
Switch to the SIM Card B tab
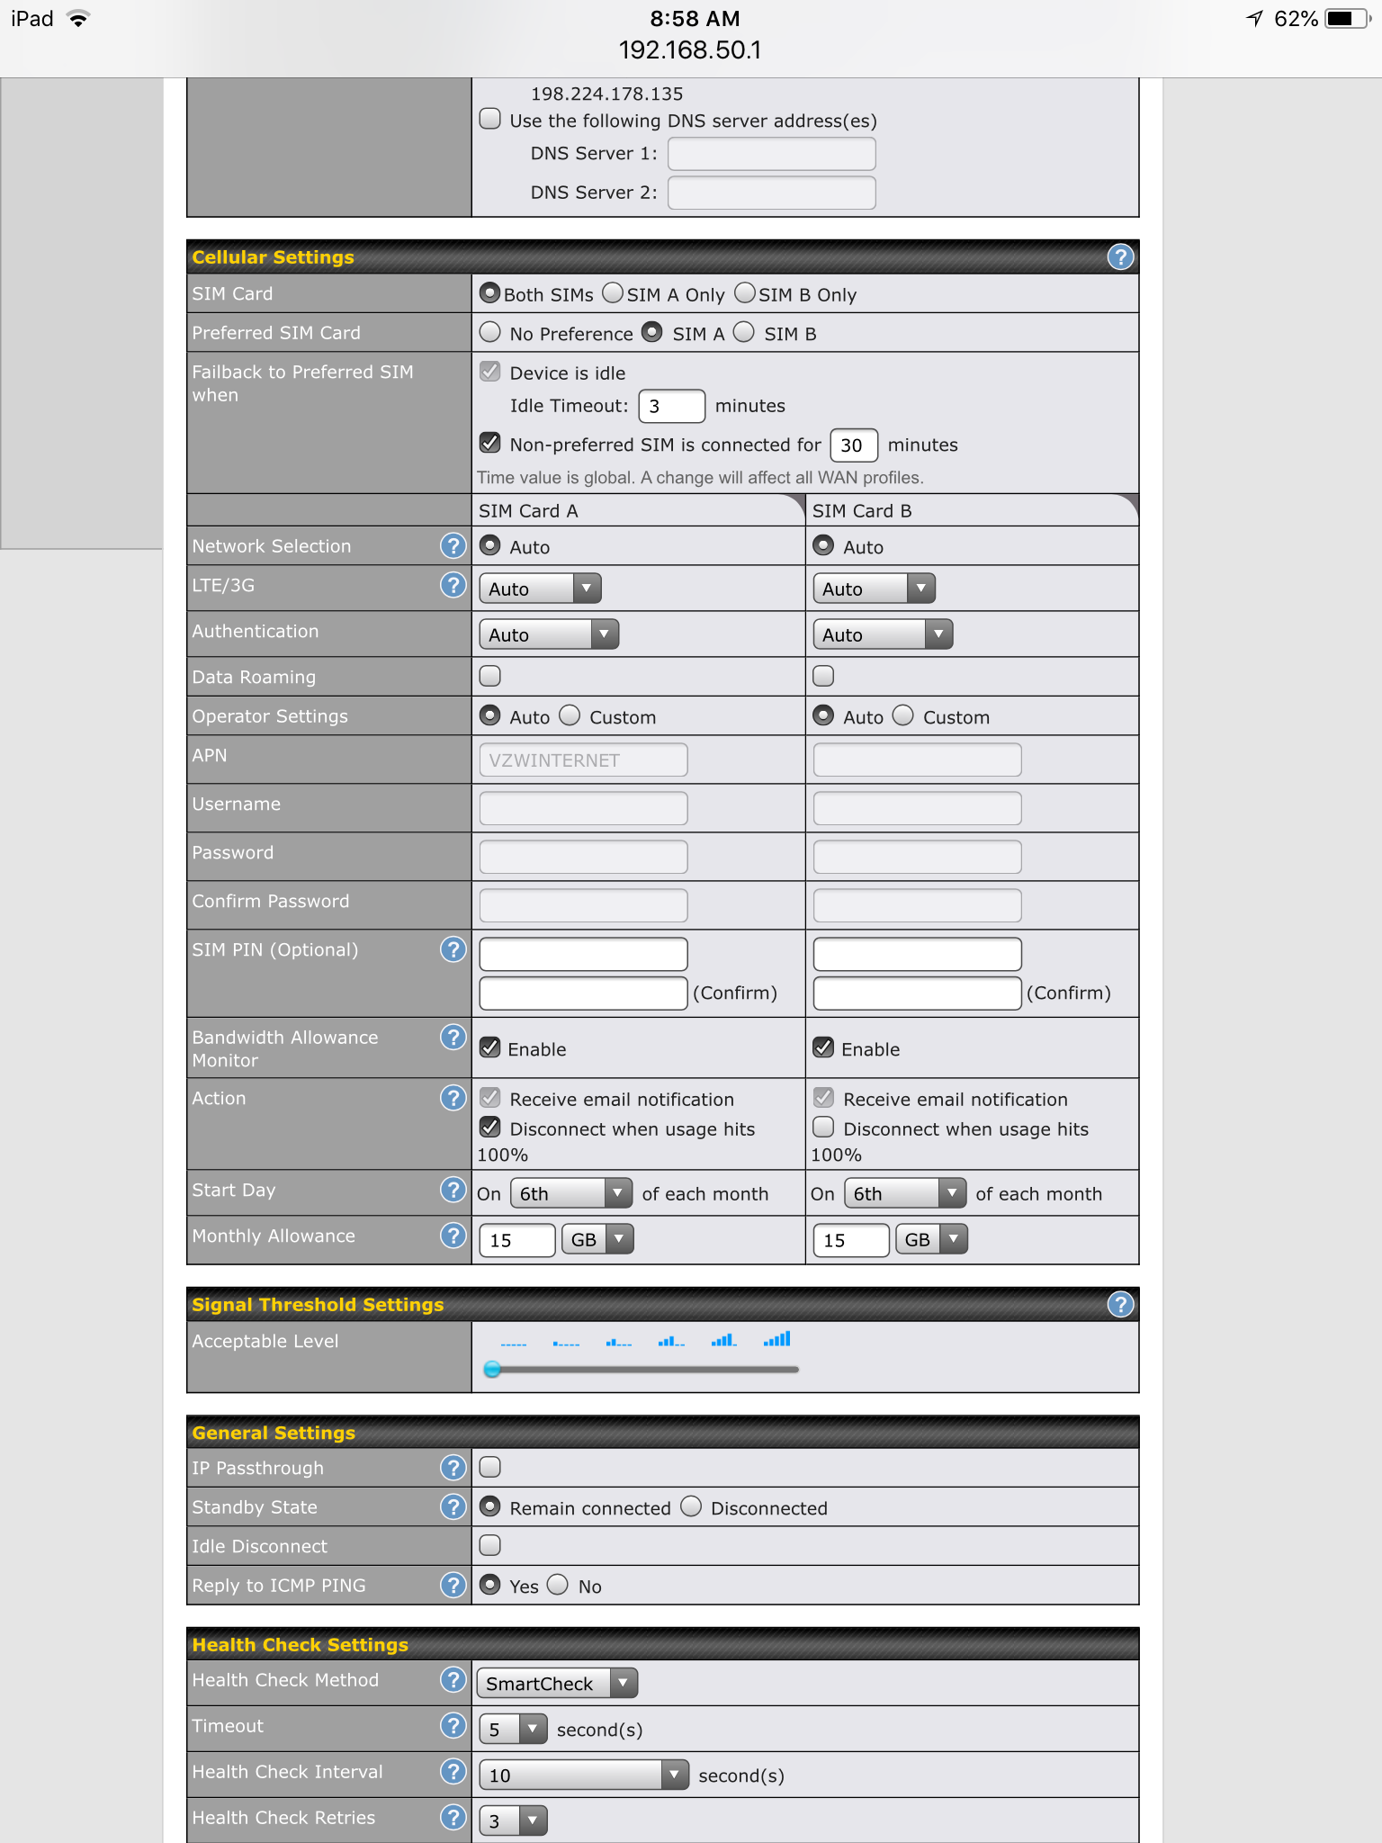click(x=970, y=511)
